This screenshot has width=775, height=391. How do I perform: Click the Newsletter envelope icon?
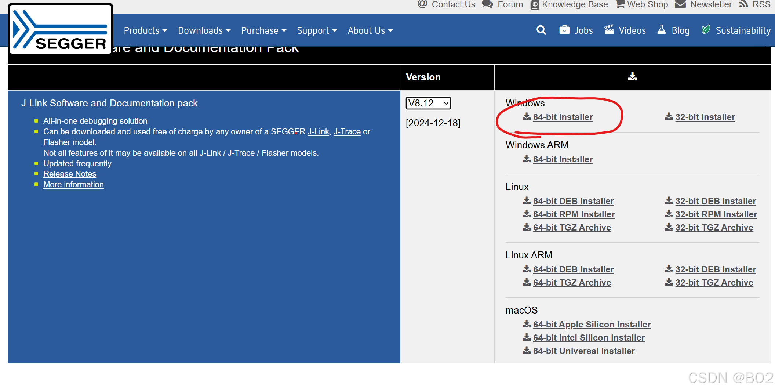point(680,4)
